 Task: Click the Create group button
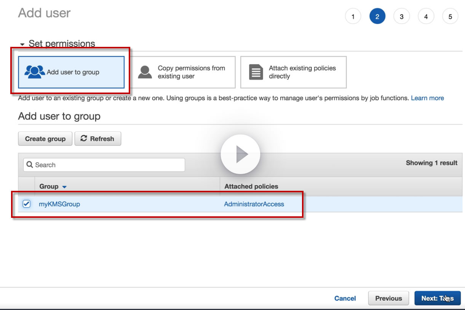coord(45,139)
